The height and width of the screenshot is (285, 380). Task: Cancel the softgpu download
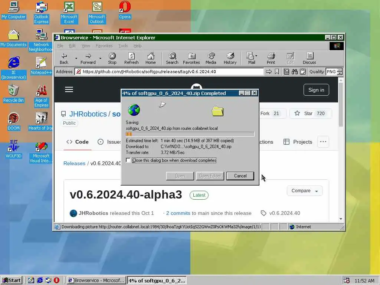point(240,176)
